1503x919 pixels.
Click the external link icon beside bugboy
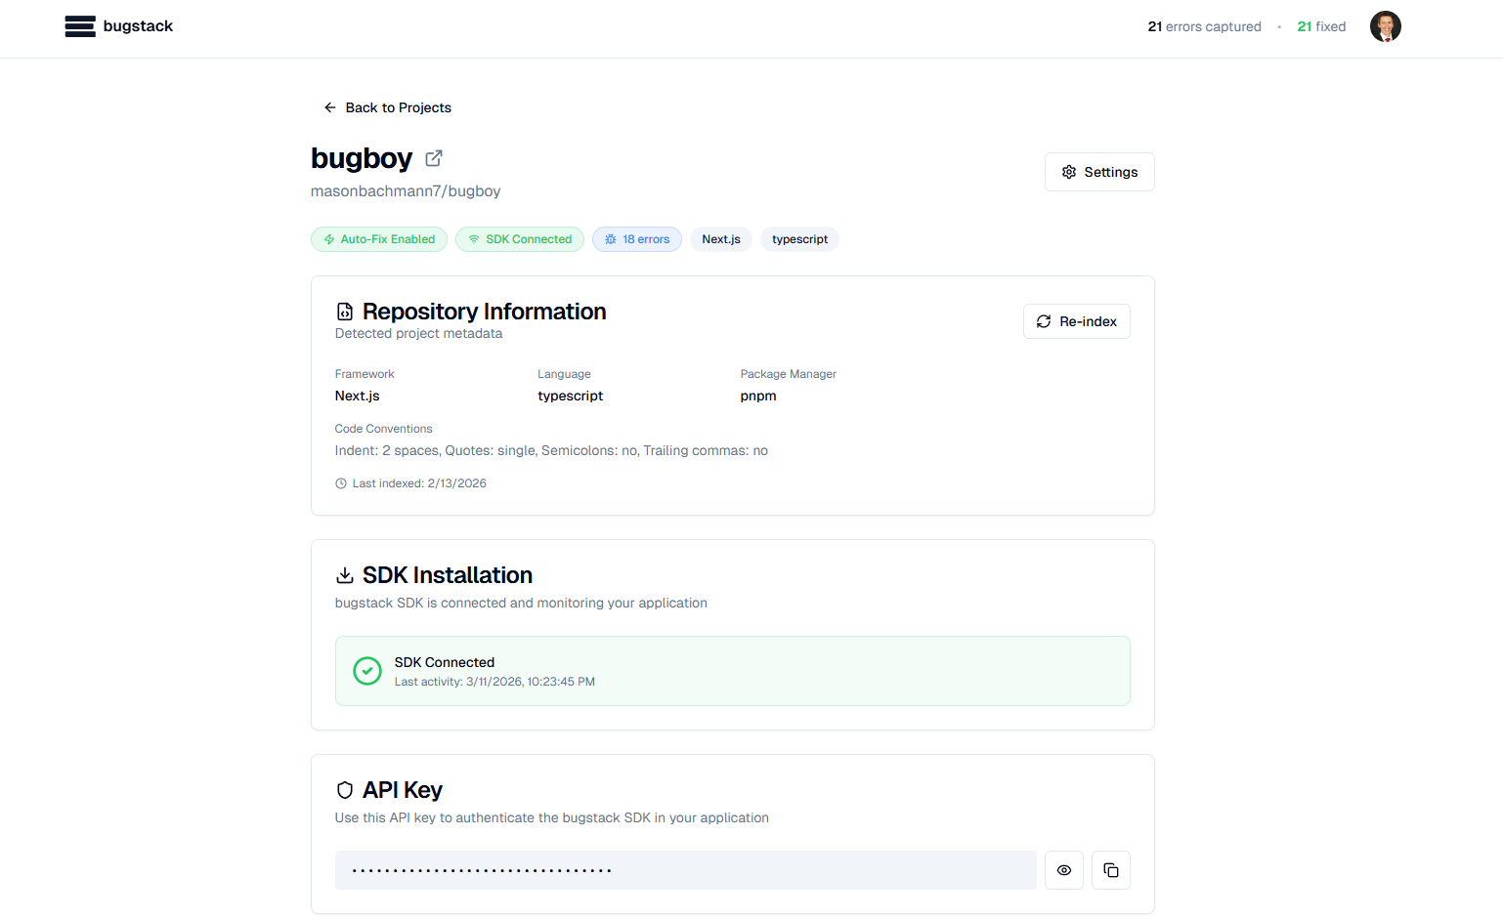click(x=433, y=157)
